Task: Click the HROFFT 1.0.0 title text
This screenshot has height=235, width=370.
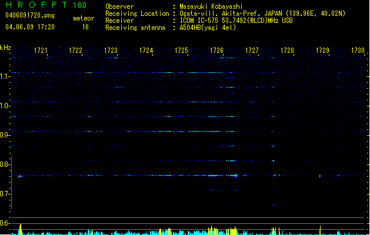Action: 46,5
